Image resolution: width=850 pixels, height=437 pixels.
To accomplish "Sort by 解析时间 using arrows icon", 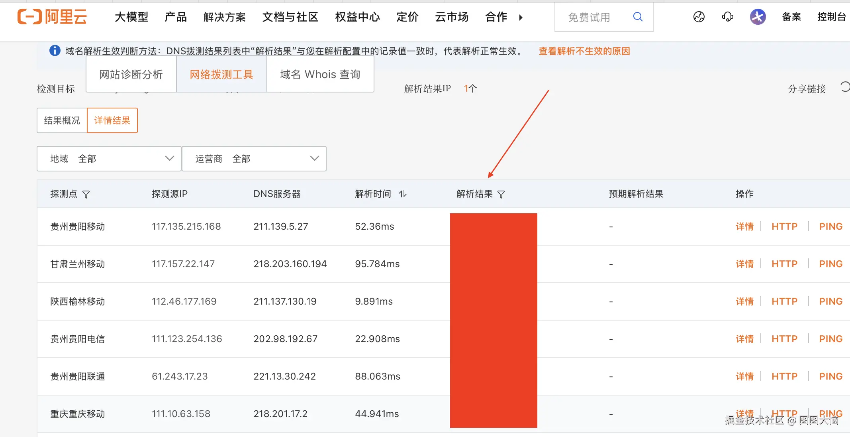I will point(403,194).
